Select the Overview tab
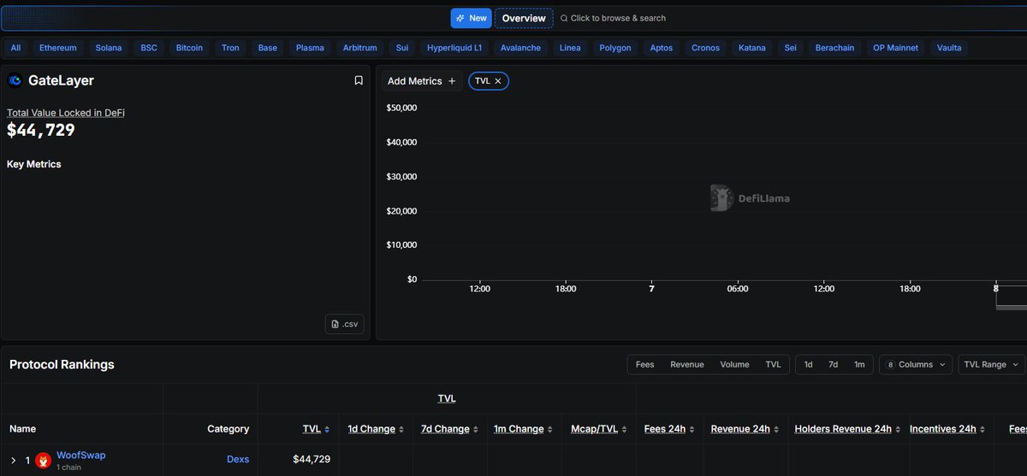 pos(524,18)
